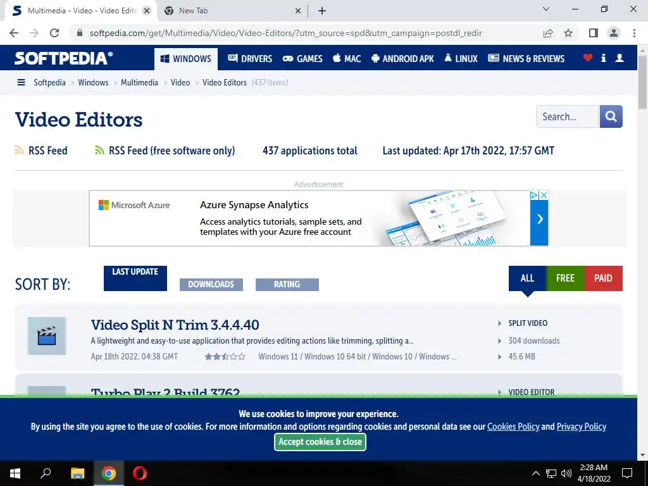Screen dimensions: 648x486
Task: Open the Cookies Policy link
Action: point(513,427)
